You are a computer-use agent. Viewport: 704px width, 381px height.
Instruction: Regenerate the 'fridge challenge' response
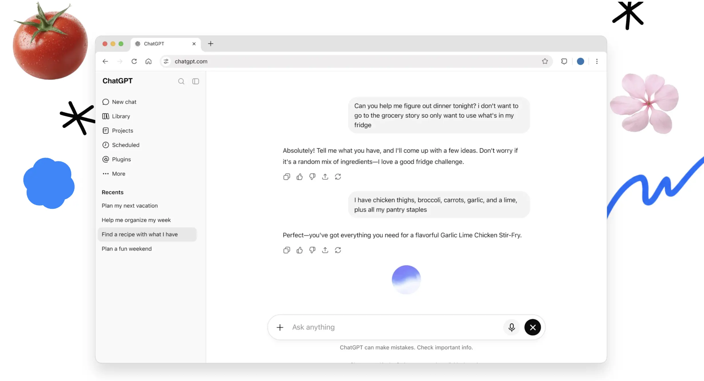pyautogui.click(x=338, y=177)
